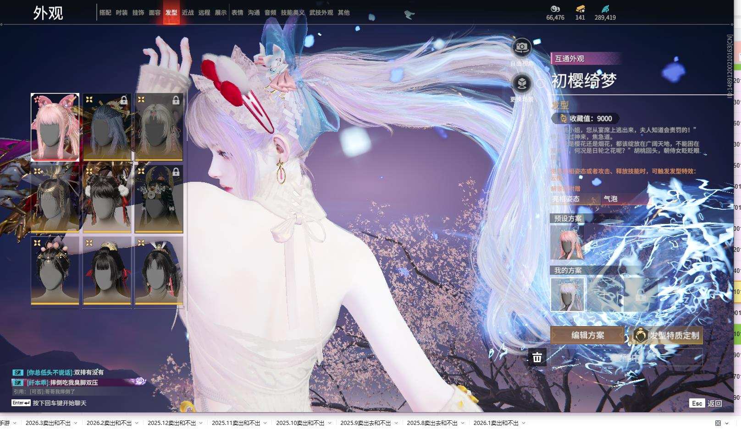Viewport: 741px width, 430px height.
Task: Select the saved scheme thumbnail under 我的方案
Action: click(568, 294)
